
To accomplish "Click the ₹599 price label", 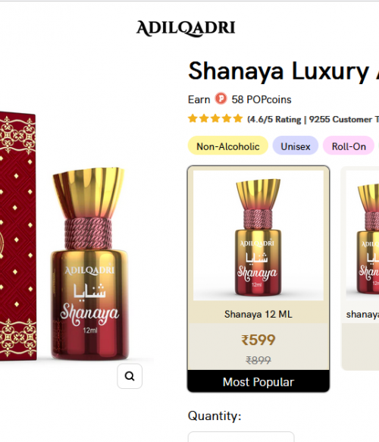I will (x=258, y=340).
